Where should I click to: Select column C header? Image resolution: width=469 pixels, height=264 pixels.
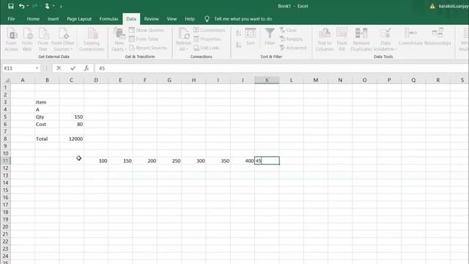[71, 80]
